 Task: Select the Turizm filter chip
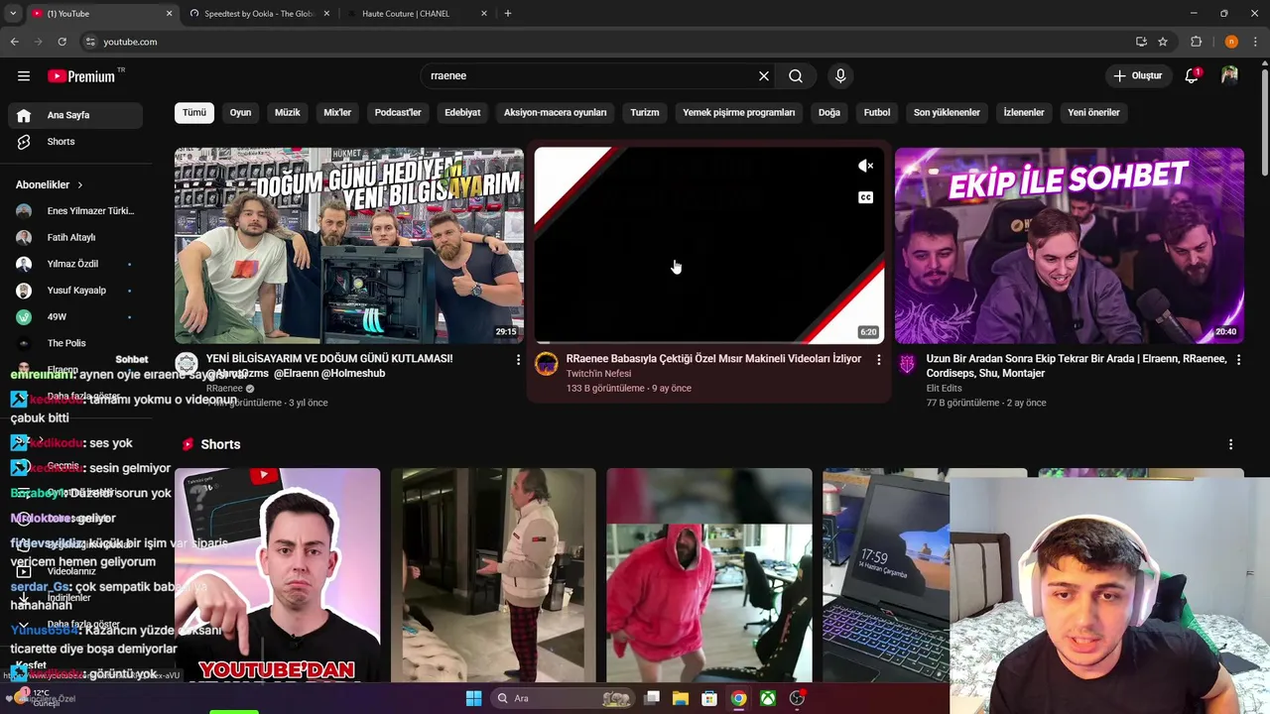(645, 113)
